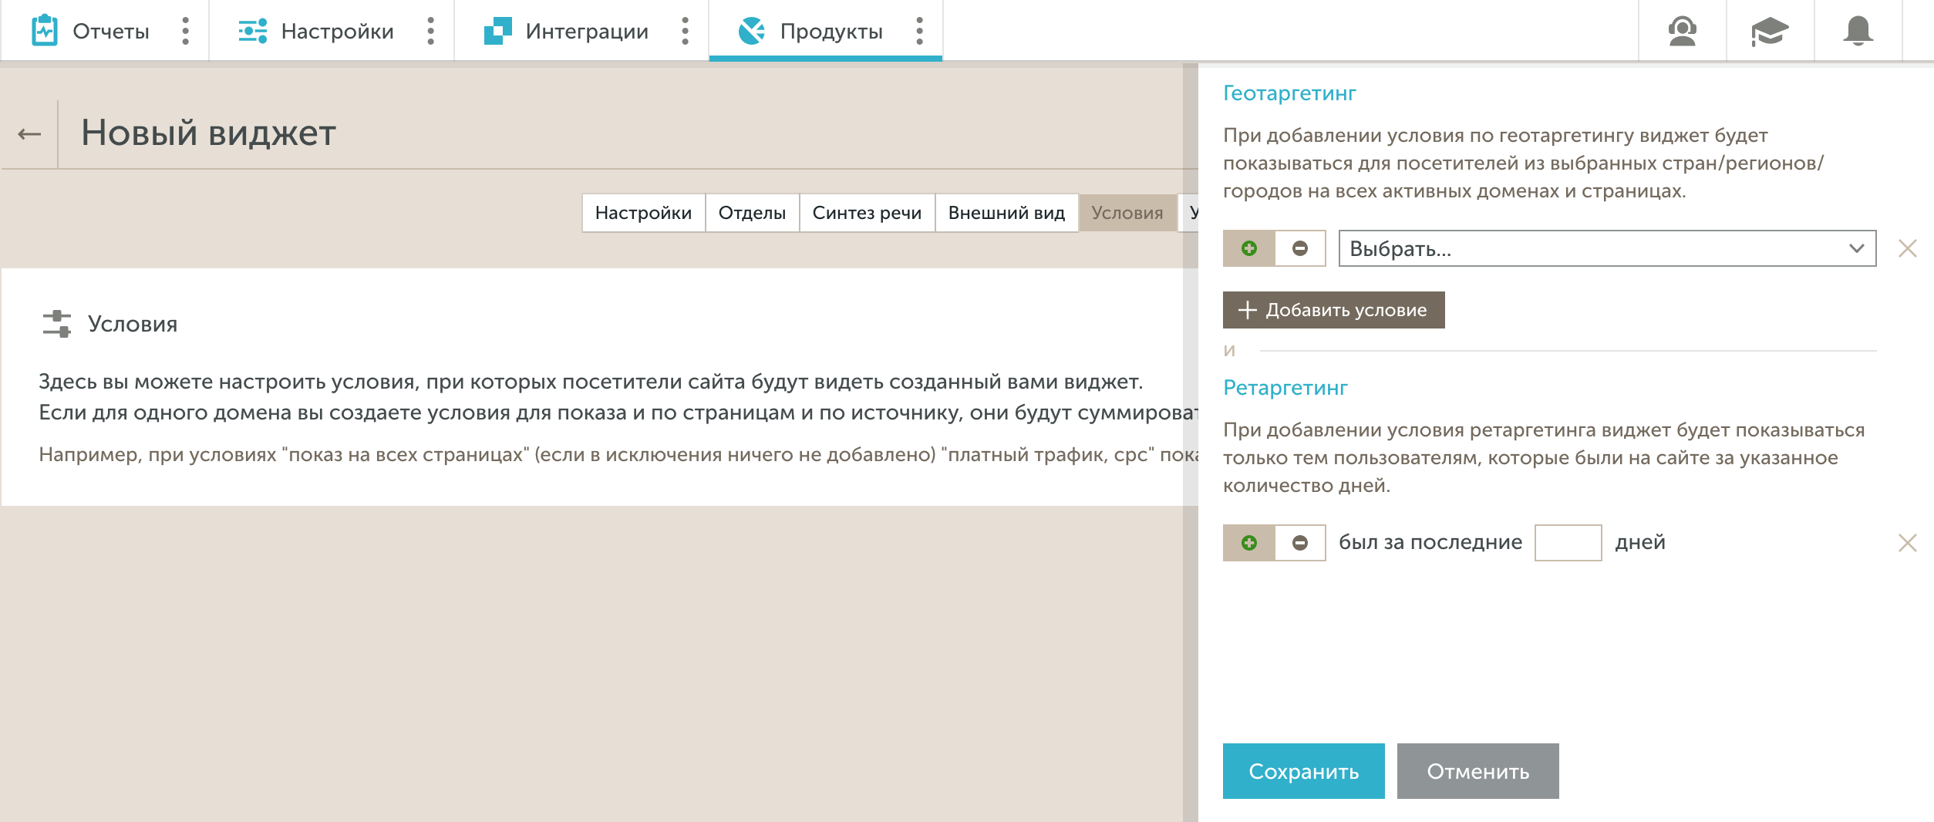
Task: Click the Отчеты clipboard icon
Action: click(45, 32)
